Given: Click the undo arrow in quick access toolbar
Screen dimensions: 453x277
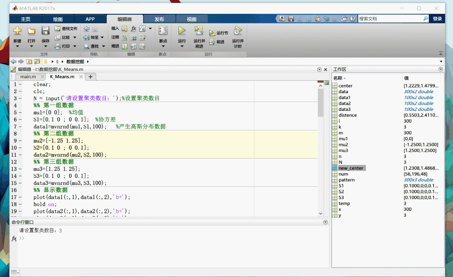Looking at the screenshot, I should click(326, 19).
